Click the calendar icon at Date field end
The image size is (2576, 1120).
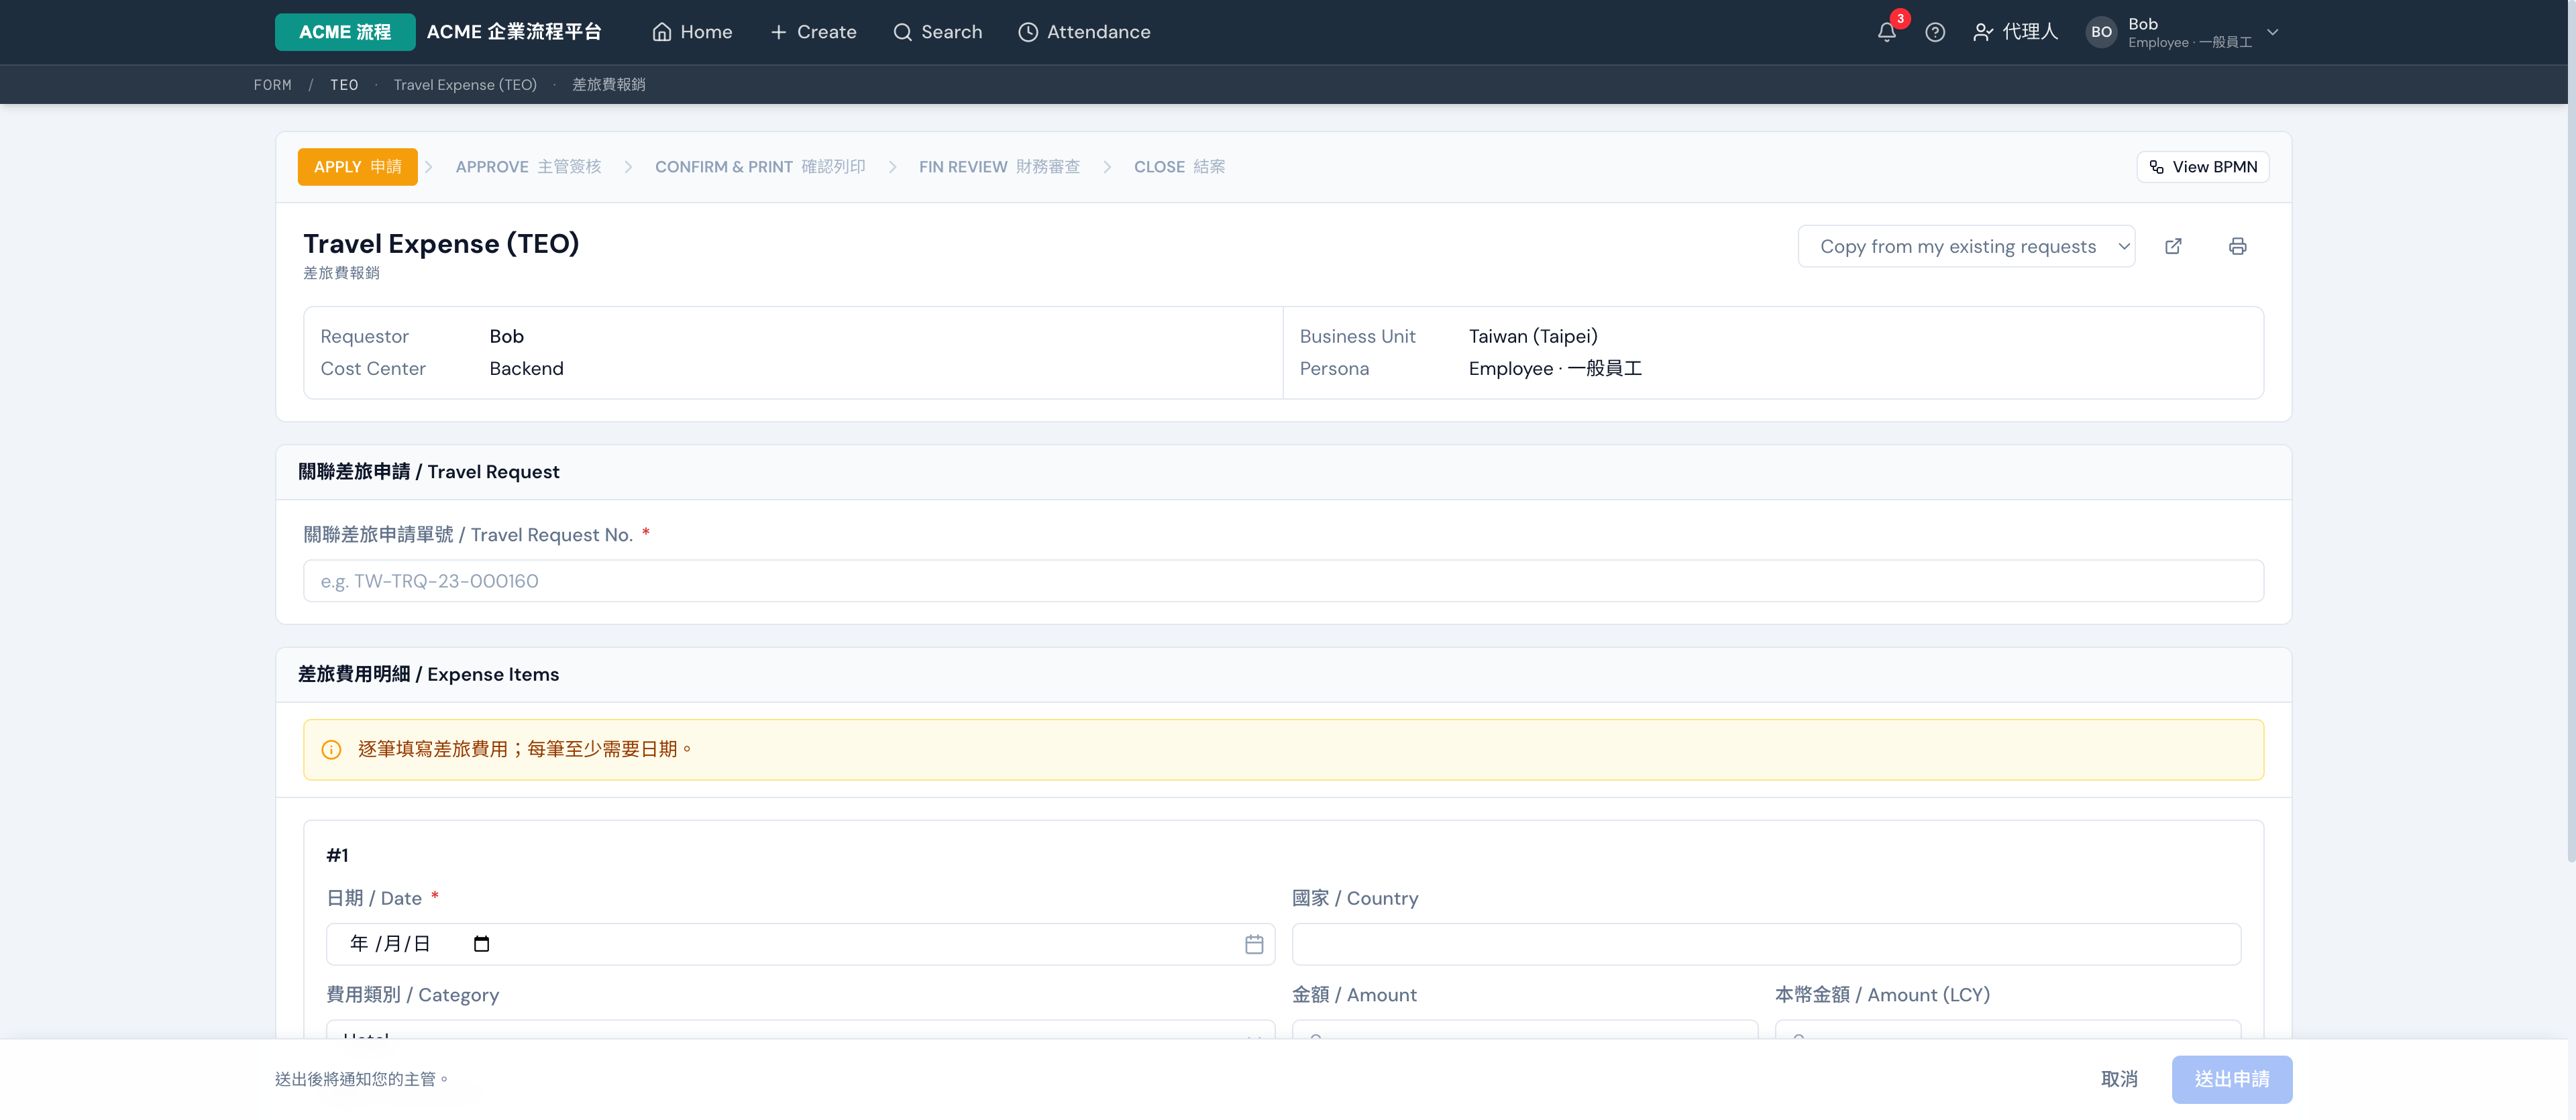point(1254,944)
